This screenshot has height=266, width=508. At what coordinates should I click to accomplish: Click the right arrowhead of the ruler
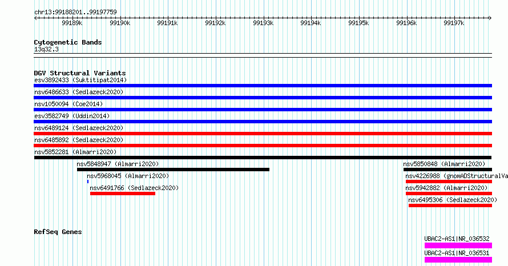coord(490,18)
